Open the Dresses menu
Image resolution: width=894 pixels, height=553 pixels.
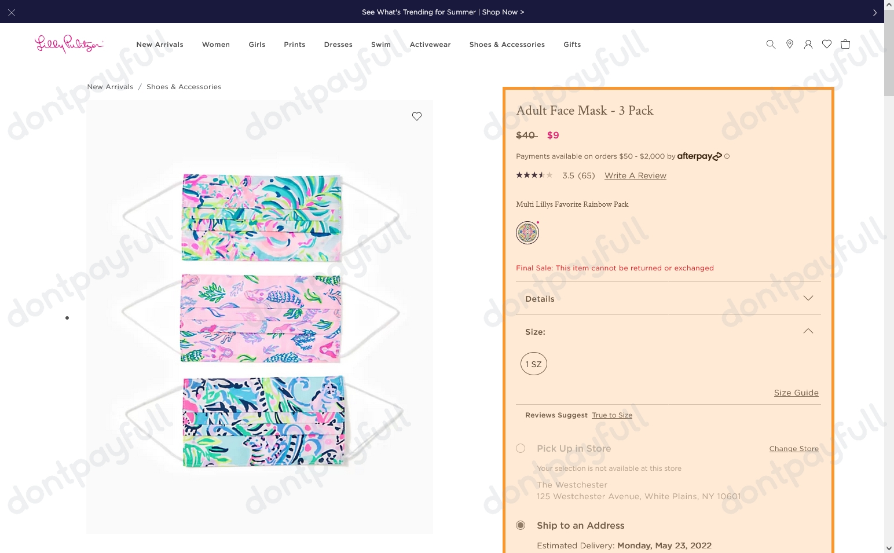click(x=338, y=44)
